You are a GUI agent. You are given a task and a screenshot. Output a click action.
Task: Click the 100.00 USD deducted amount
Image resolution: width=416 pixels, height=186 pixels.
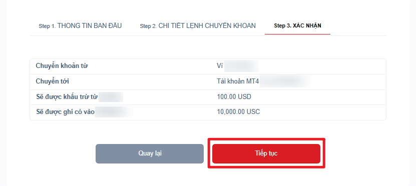[234, 96]
